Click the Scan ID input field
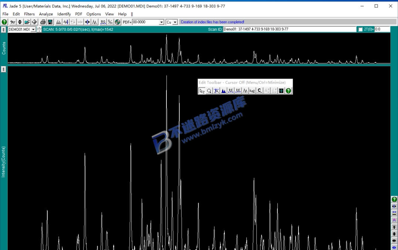This screenshot has width=398, height=250. (290, 29)
